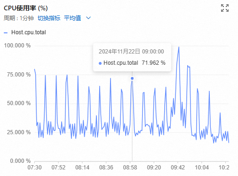Open the 平均值 dropdown
Screen dimensions: 238x176
(72, 18)
